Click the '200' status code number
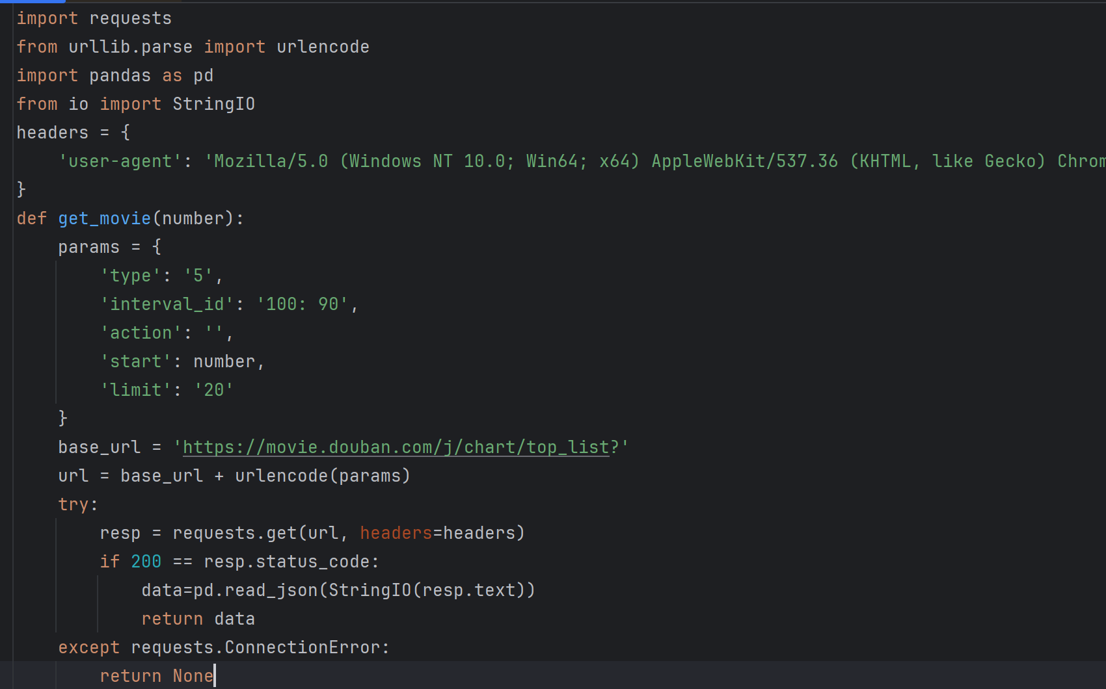The image size is (1106, 689). (146, 562)
